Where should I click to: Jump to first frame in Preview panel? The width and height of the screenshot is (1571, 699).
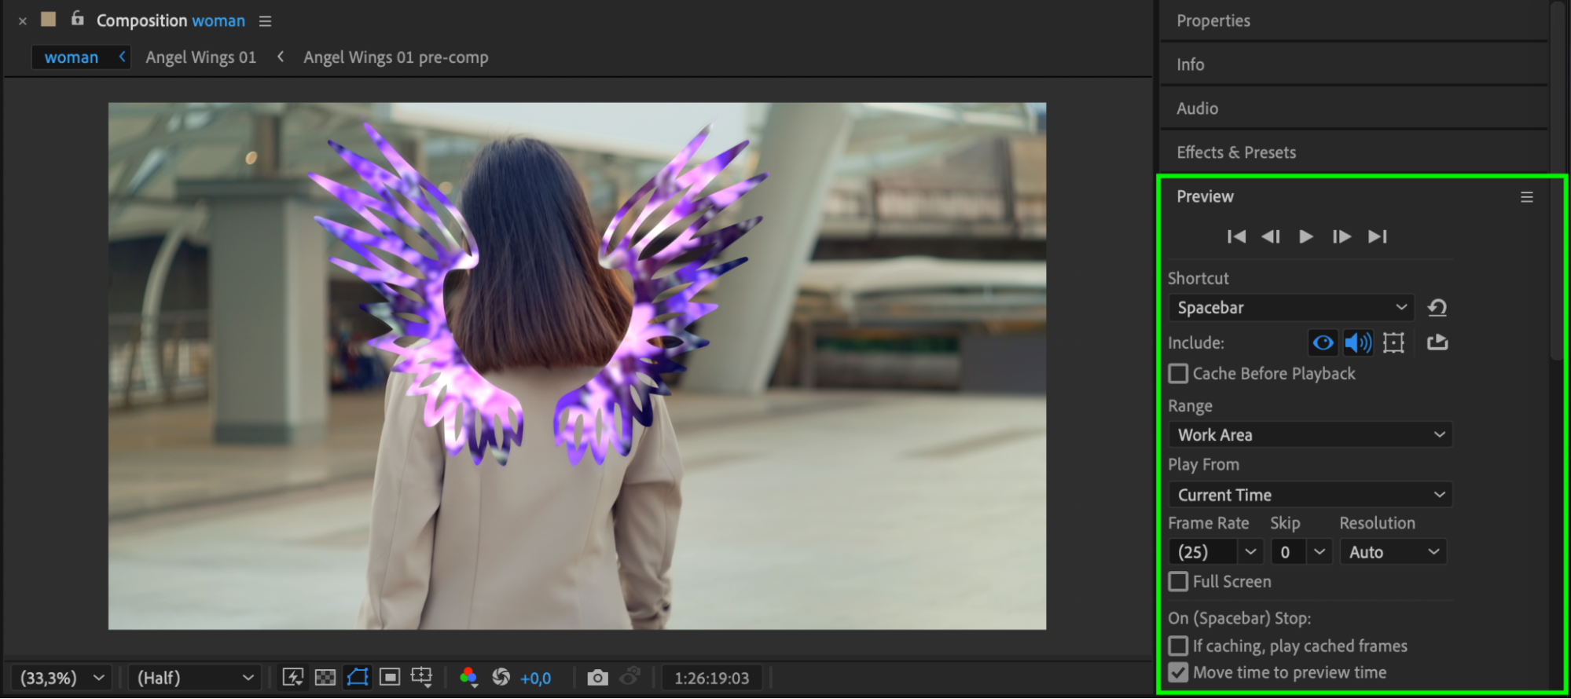[1236, 236]
